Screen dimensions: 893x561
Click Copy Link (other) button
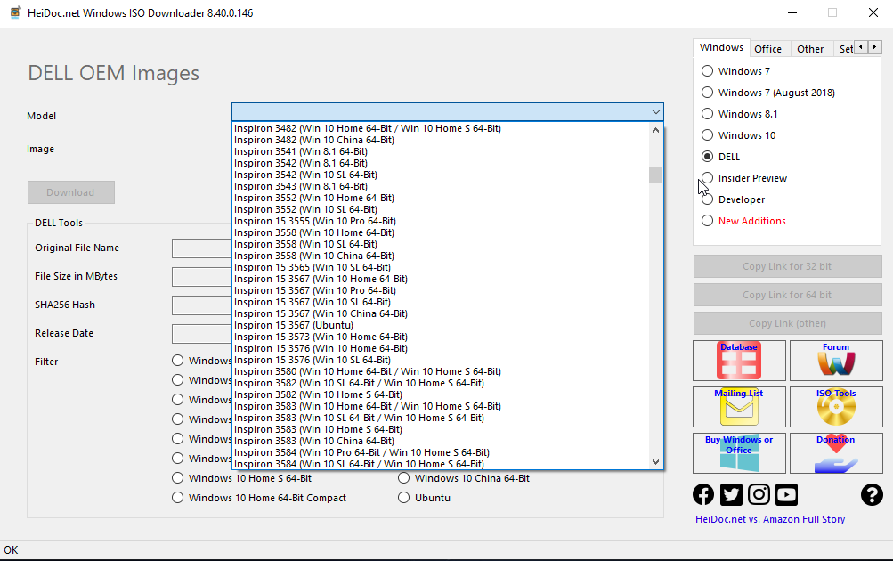(787, 323)
